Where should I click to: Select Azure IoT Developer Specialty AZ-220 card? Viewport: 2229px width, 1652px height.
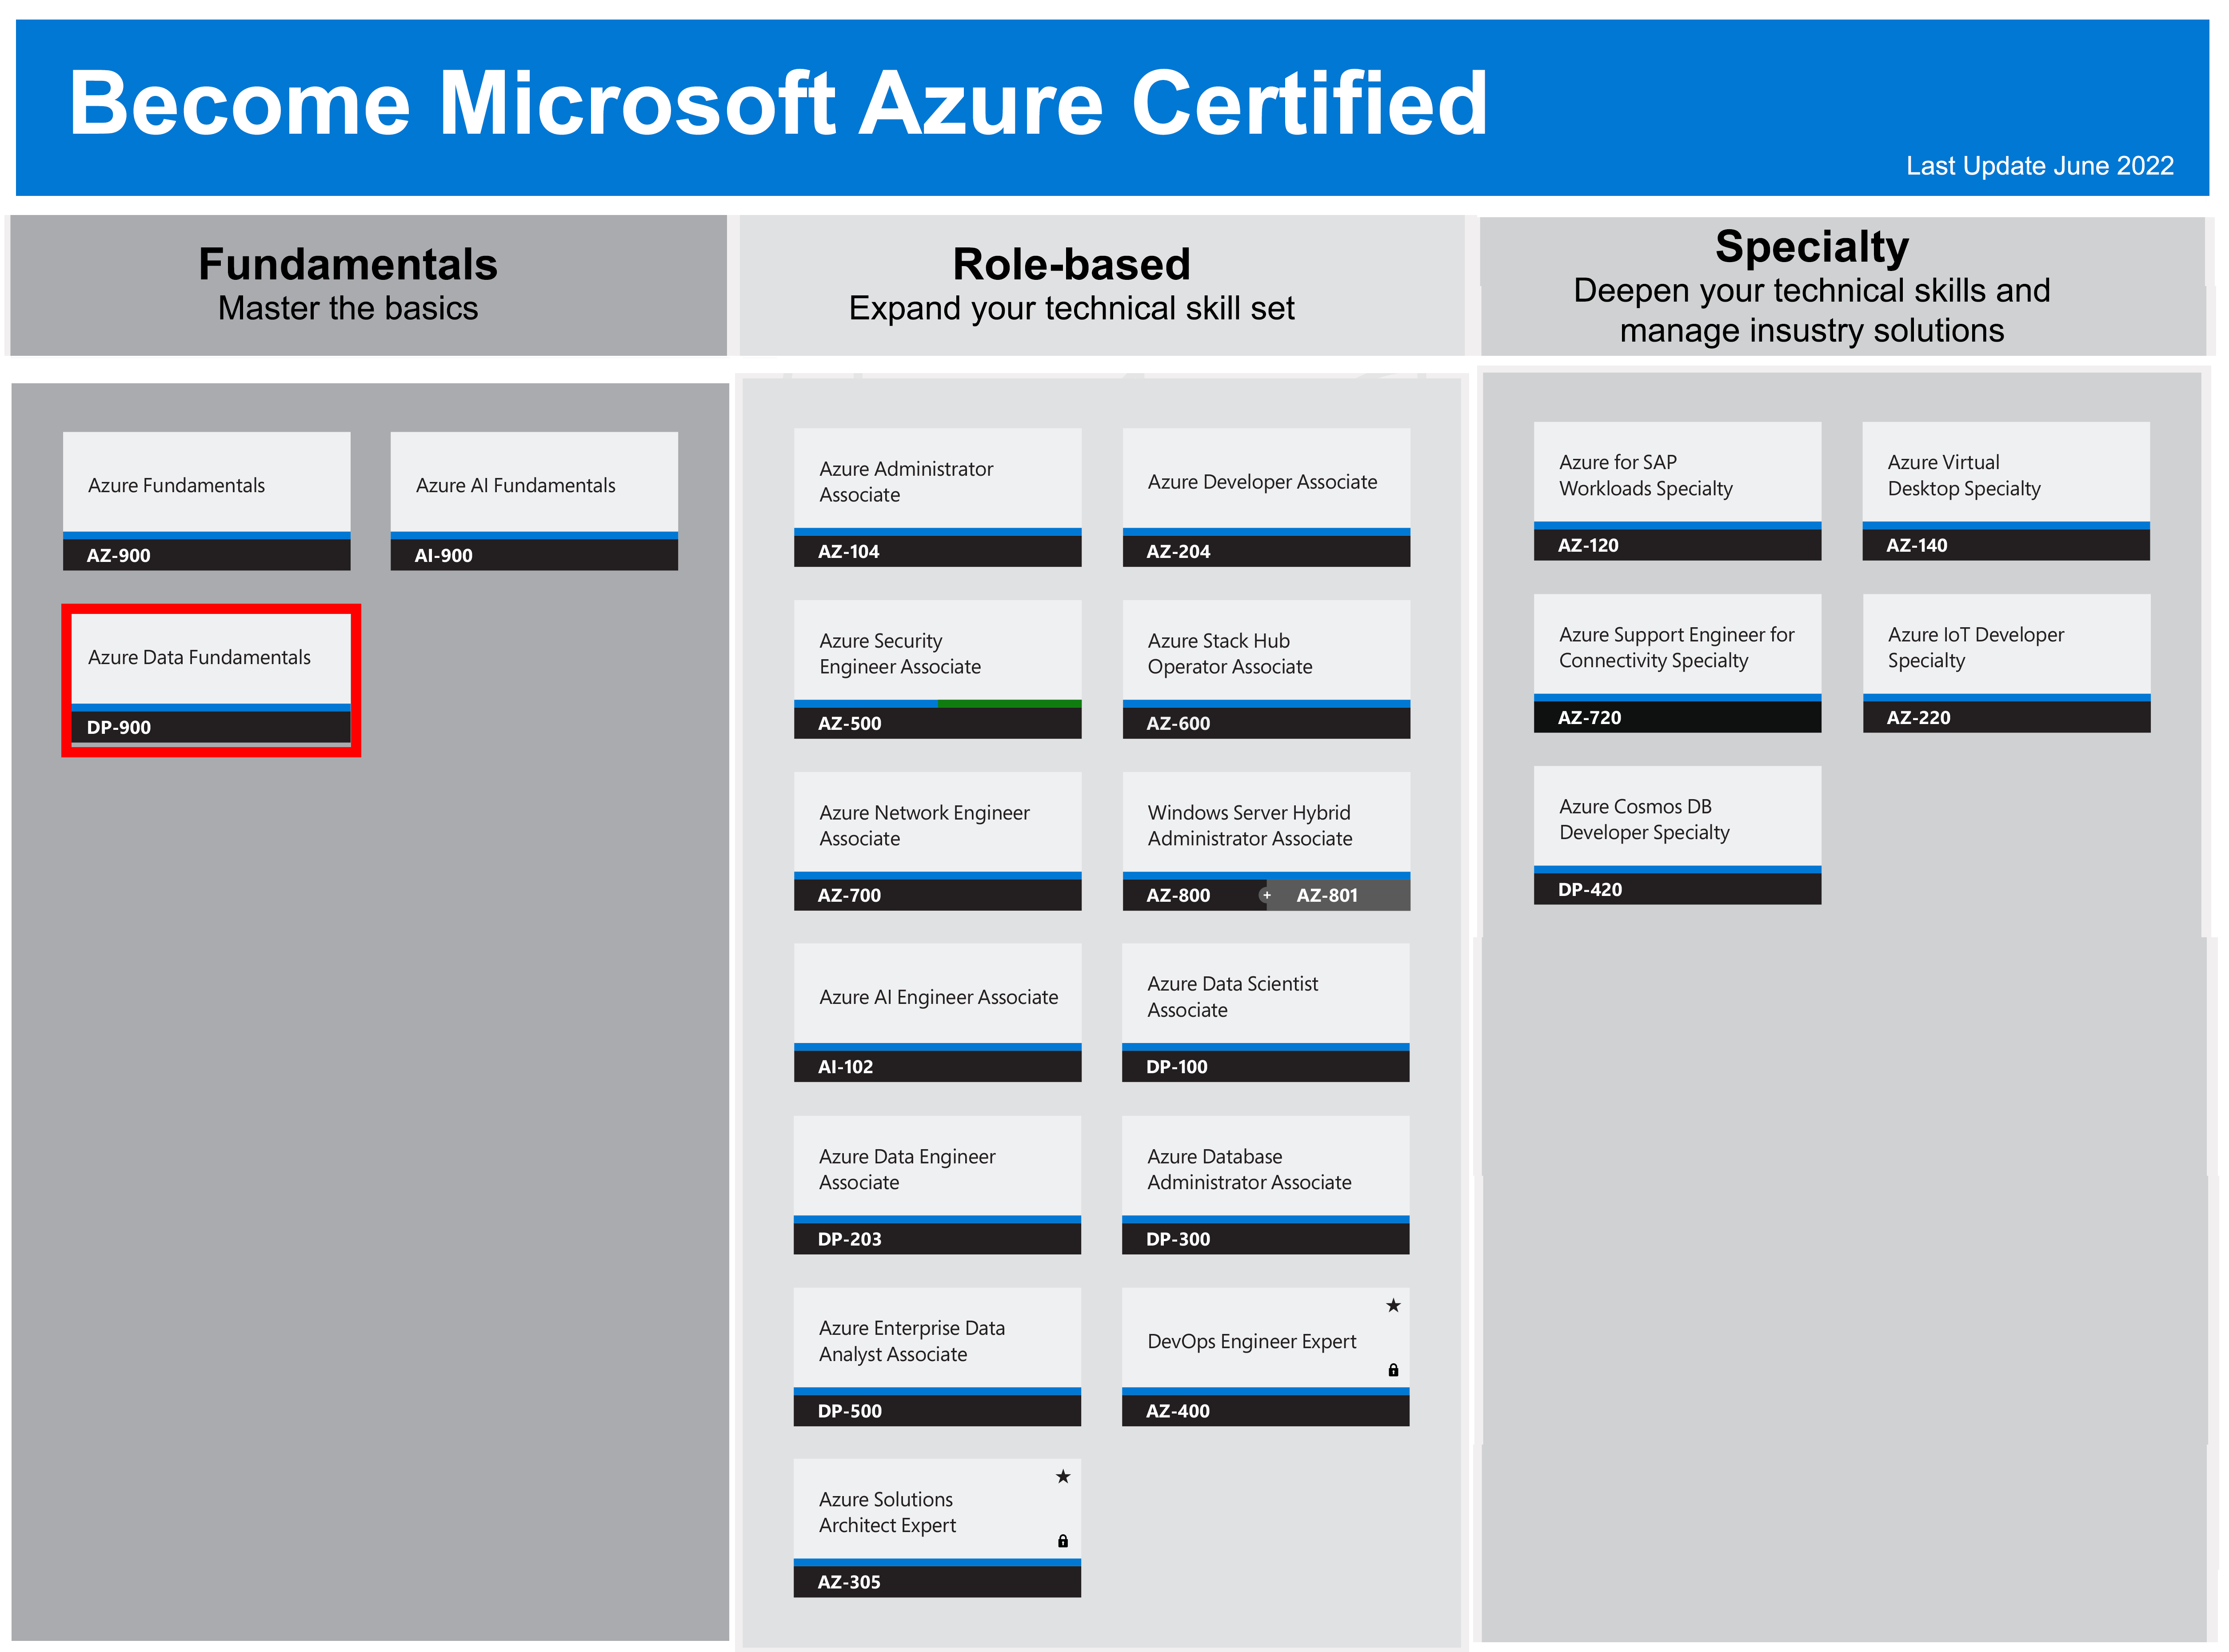coord(2006,663)
